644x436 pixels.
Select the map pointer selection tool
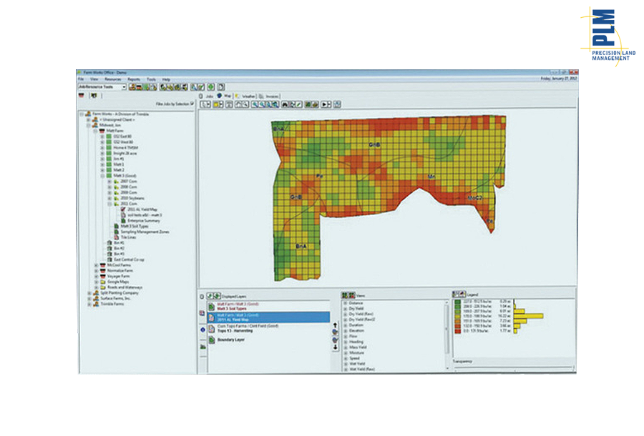[205, 104]
